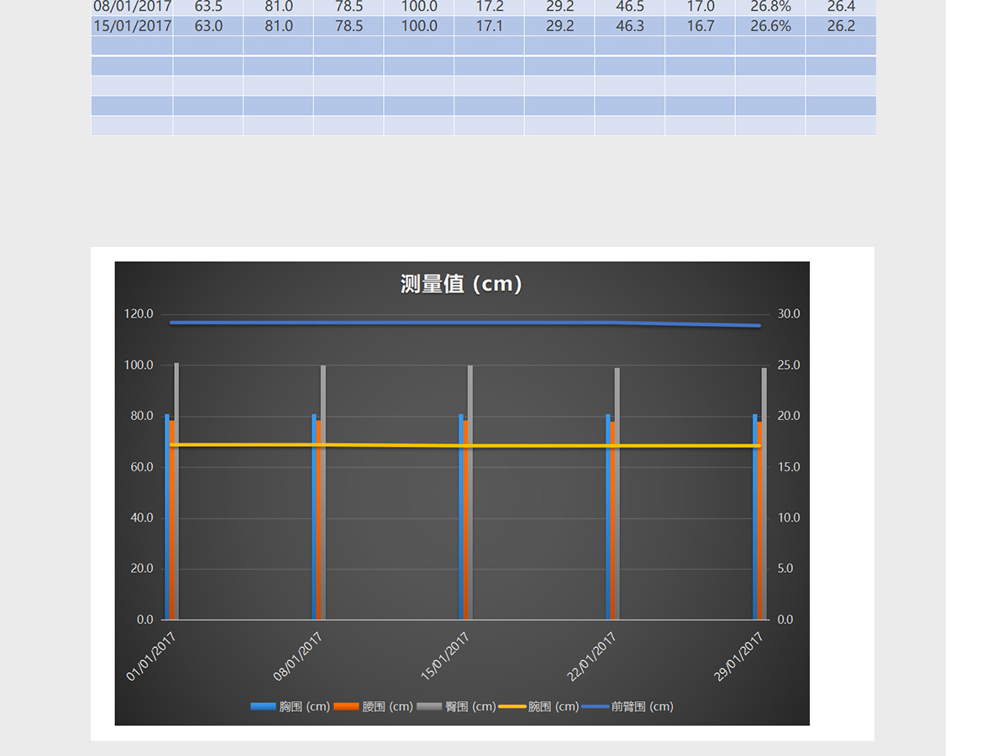Click the 胸围 (cm) legend entry
Image resolution: width=1008 pixels, height=756 pixels.
(291, 706)
